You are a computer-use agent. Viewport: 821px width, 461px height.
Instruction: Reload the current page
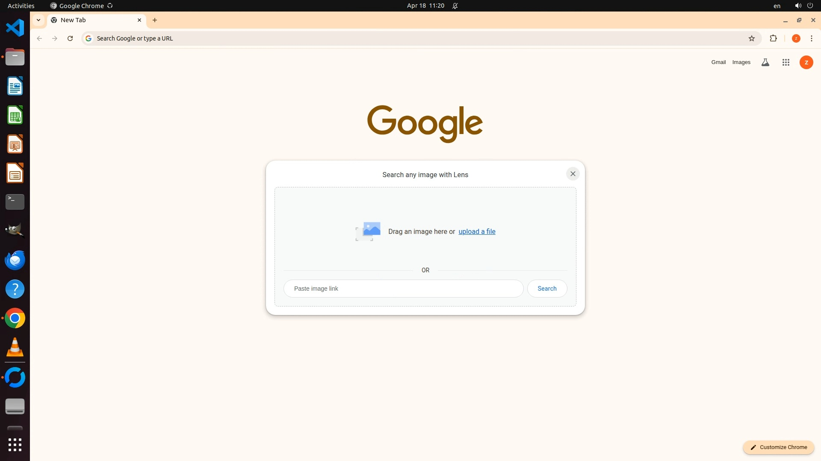point(70,38)
